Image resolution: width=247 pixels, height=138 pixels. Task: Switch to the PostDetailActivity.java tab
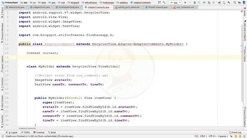point(69,7)
